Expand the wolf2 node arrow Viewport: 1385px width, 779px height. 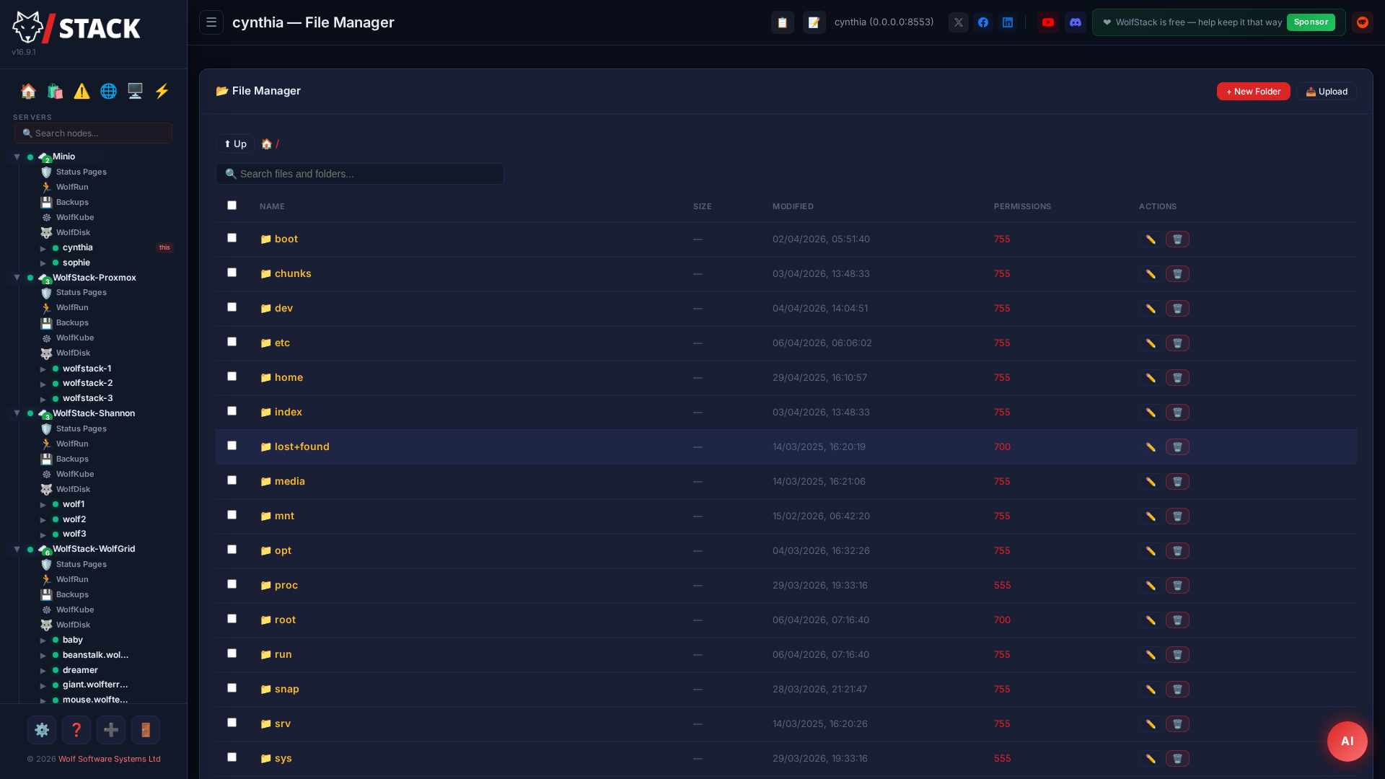click(43, 520)
